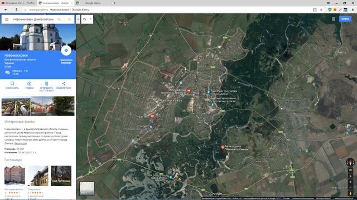Clear the search box with the X icon
This screenshot has width=357, height=200.
coord(69,19)
